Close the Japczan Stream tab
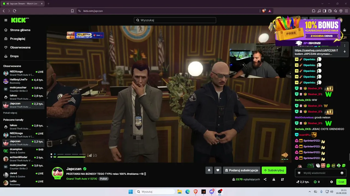 coord(42,4)
